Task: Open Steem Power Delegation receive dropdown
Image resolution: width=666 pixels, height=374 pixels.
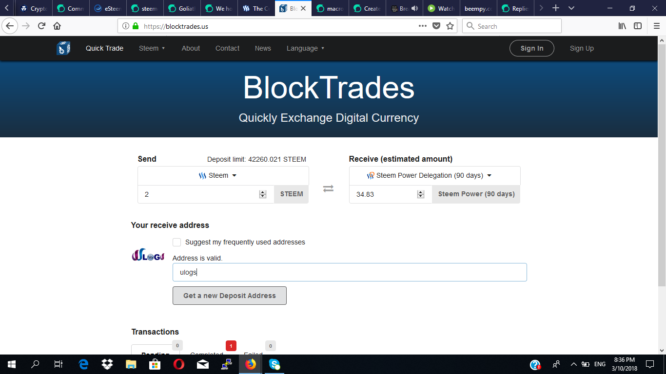Action: pos(435,175)
